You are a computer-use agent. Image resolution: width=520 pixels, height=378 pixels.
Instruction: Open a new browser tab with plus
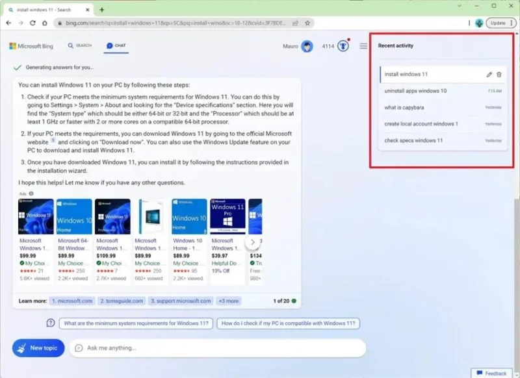(102, 10)
